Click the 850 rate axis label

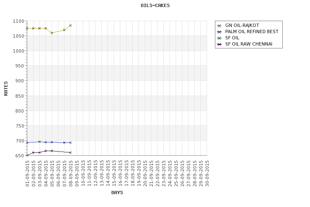(x=20, y=96)
